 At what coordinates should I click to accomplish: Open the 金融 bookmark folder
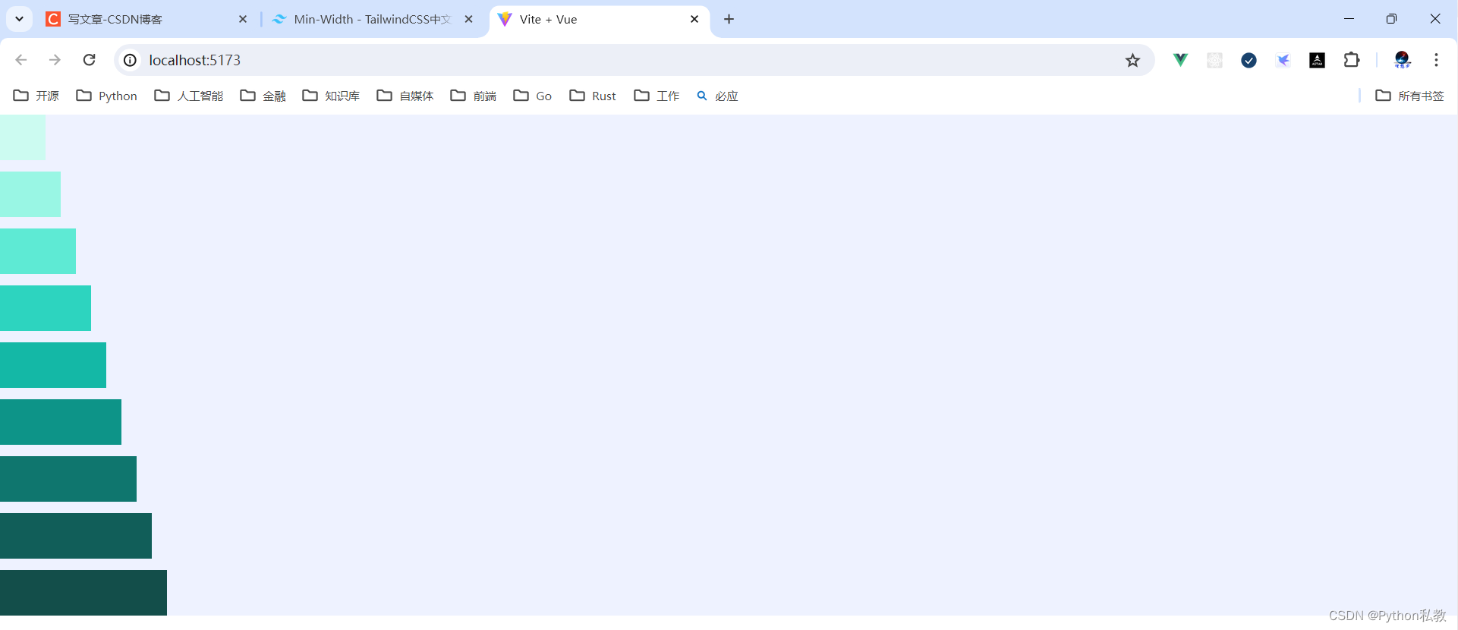263,96
